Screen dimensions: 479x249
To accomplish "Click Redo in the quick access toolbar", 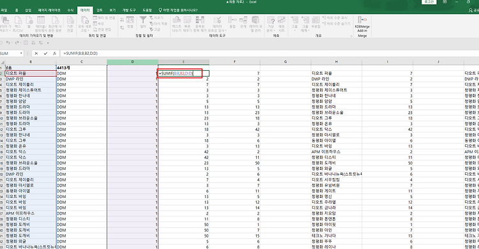I will pos(17,43).
